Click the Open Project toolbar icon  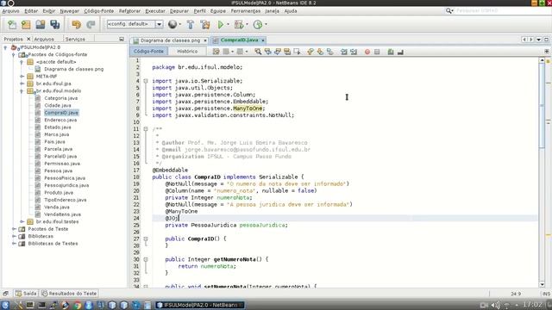coord(41,24)
